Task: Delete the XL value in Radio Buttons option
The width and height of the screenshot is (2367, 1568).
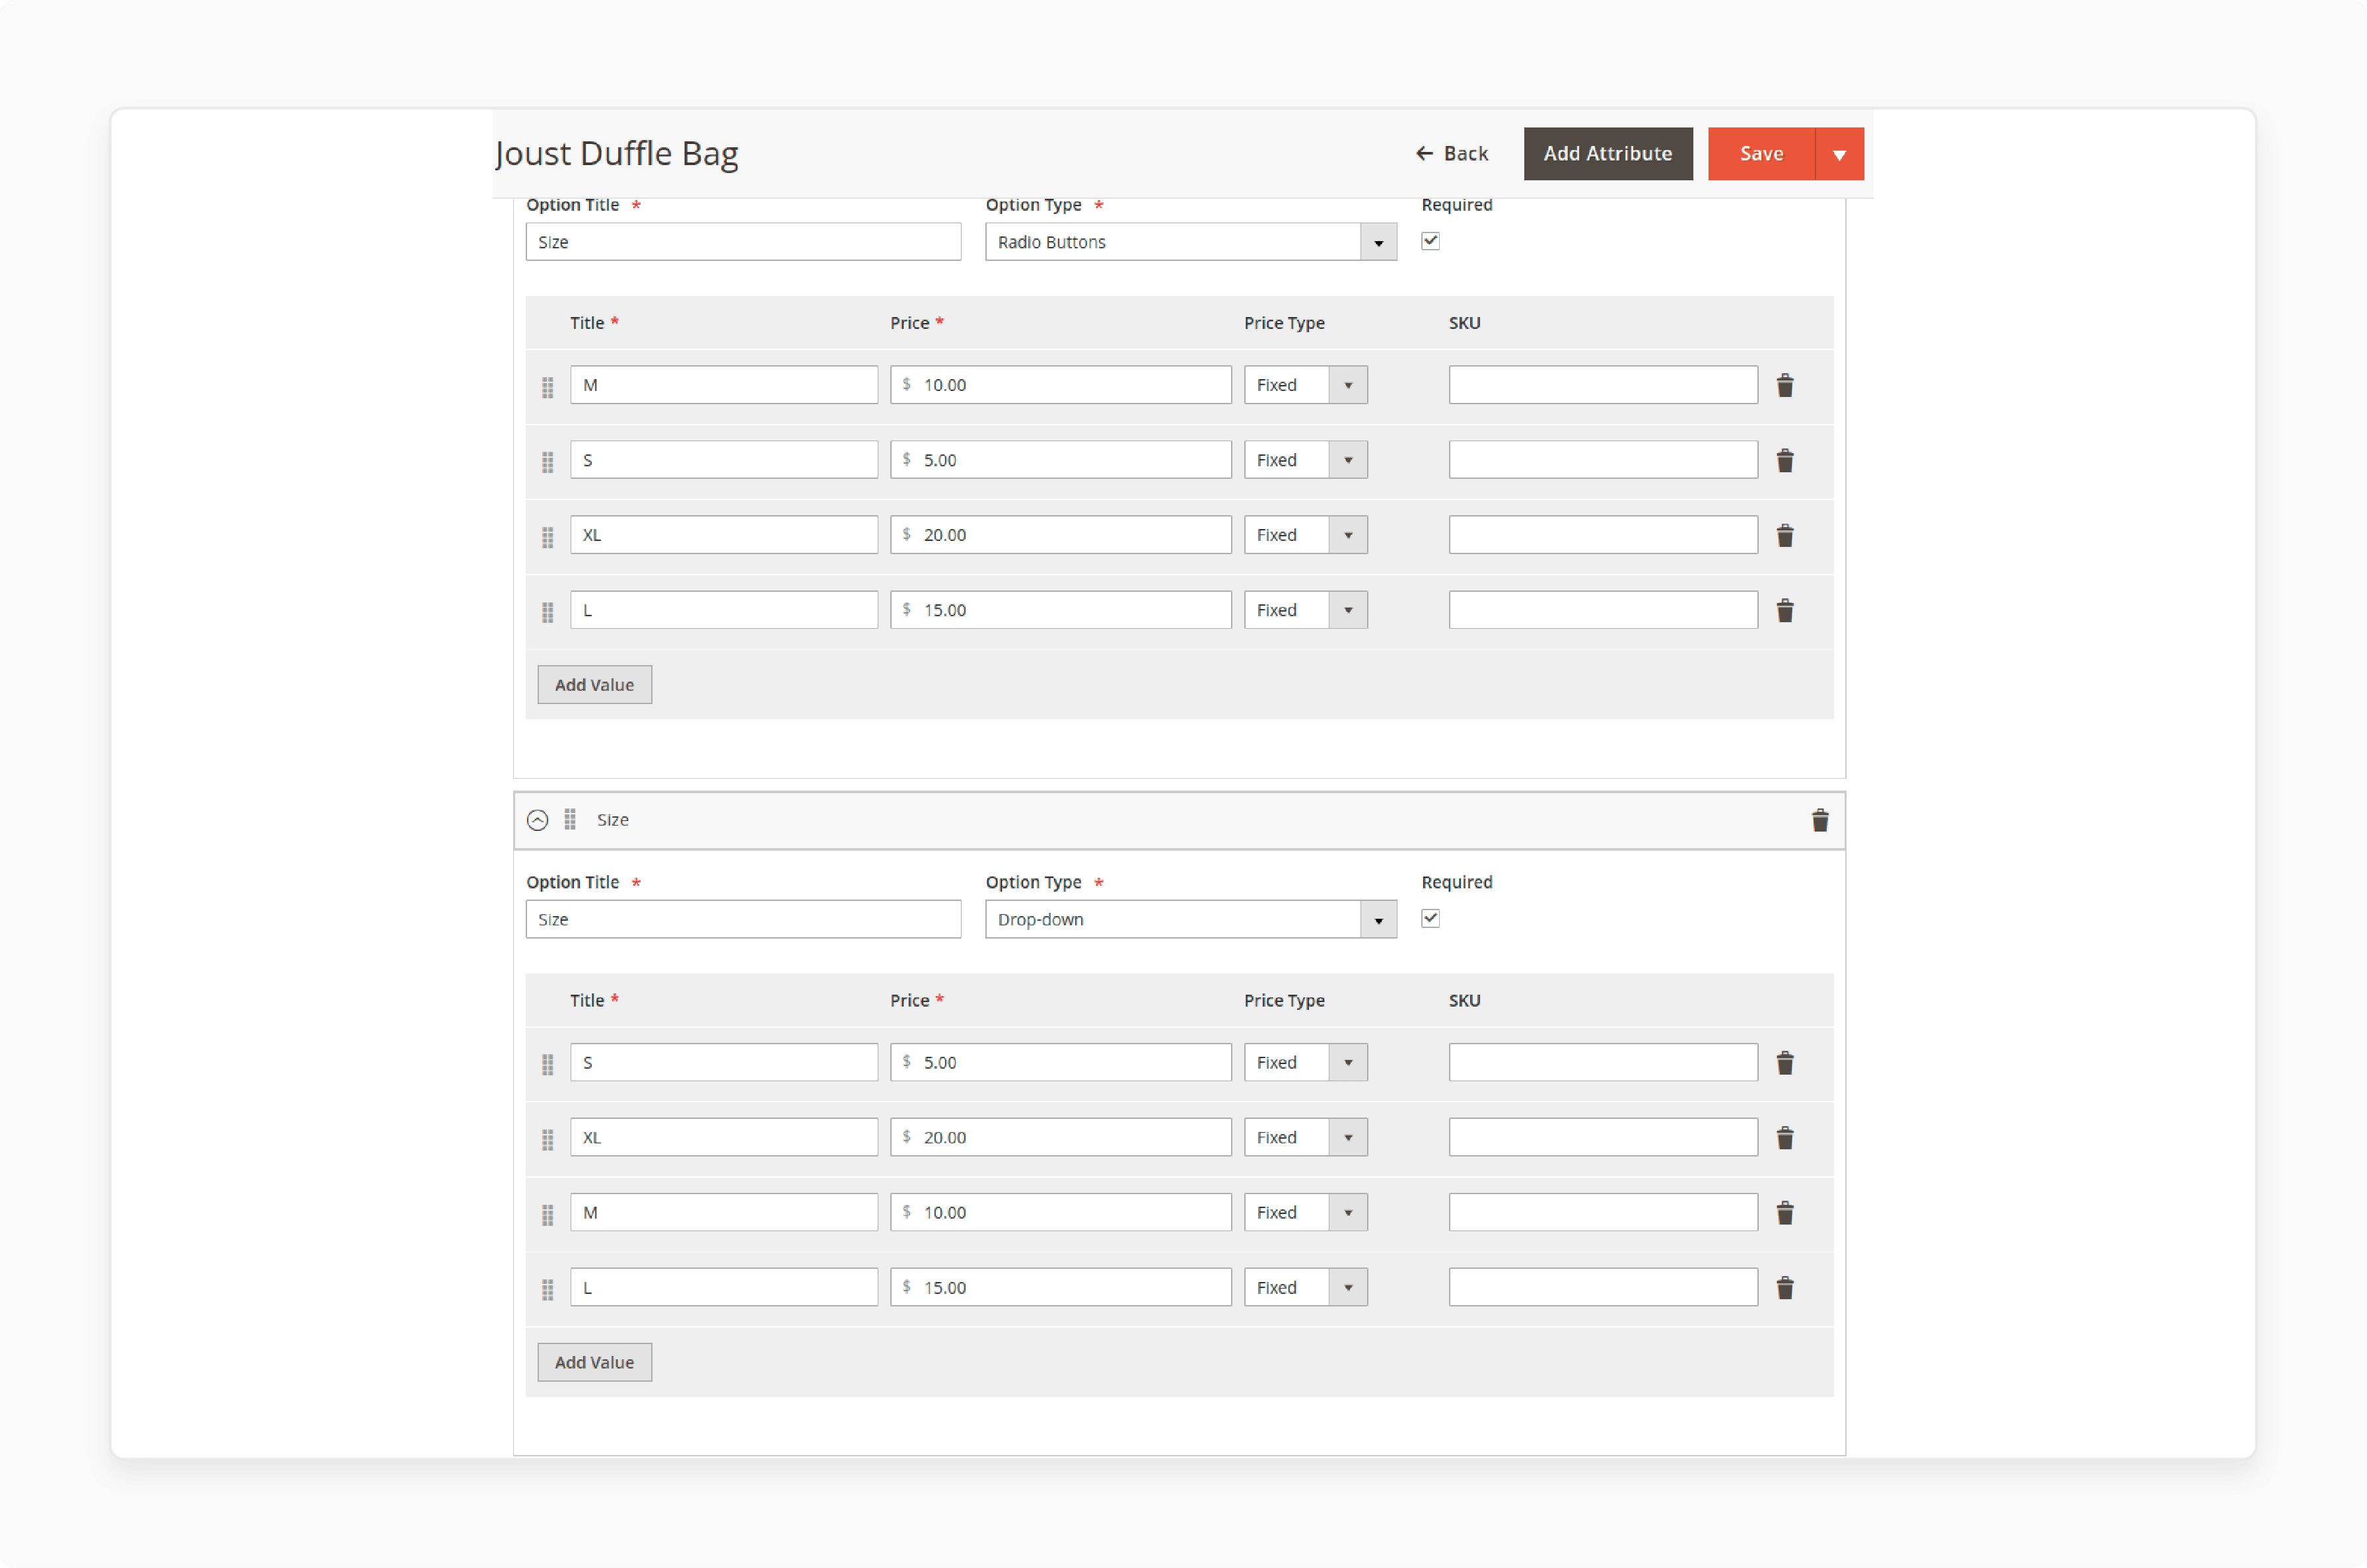Action: click(1784, 535)
